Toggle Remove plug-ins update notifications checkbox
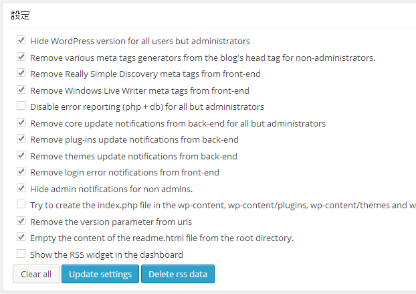The height and width of the screenshot is (294, 416). 21,139
